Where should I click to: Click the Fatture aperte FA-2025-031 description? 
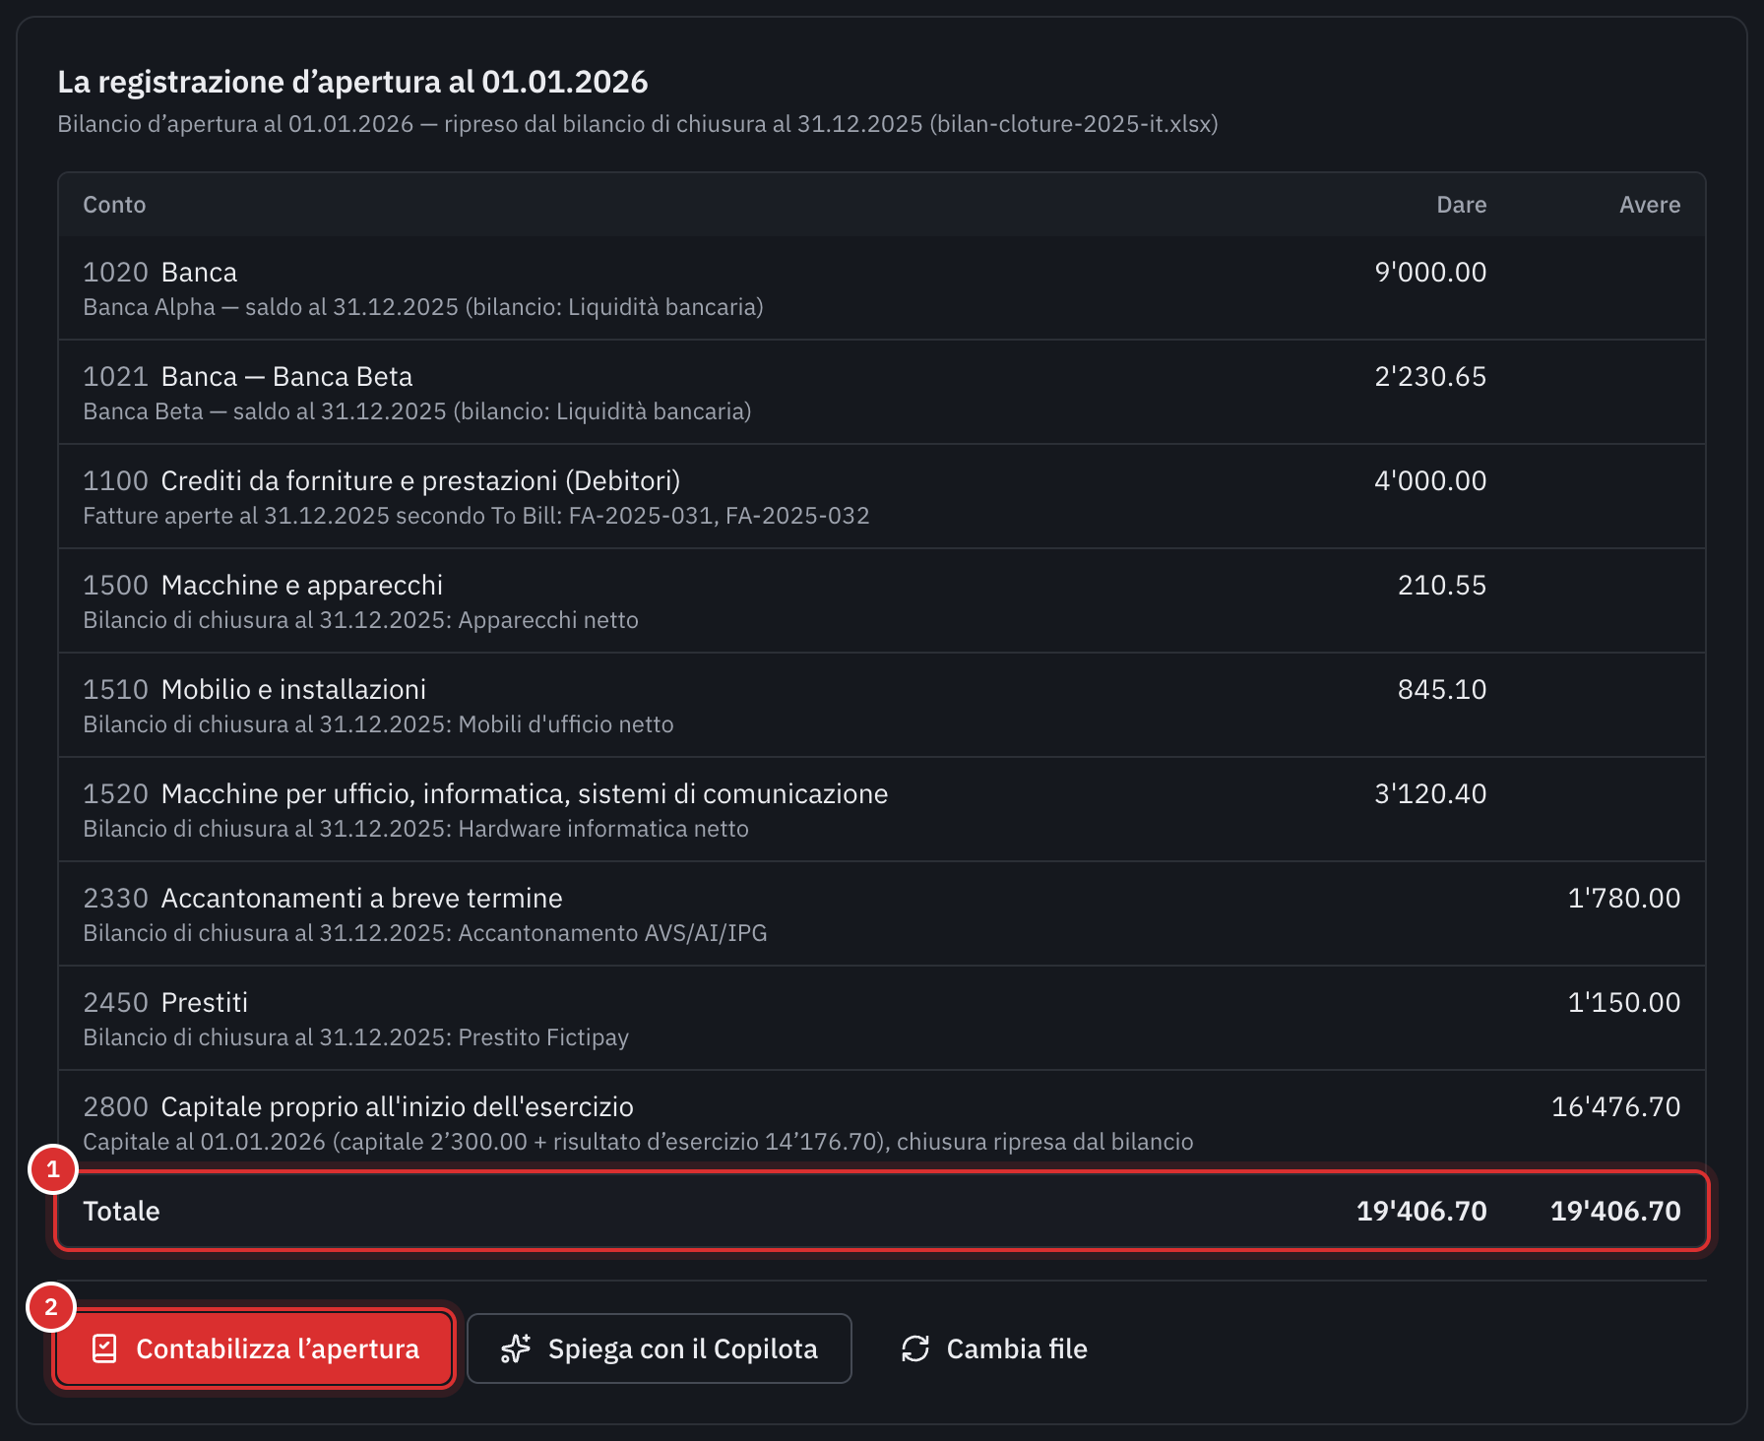click(476, 516)
